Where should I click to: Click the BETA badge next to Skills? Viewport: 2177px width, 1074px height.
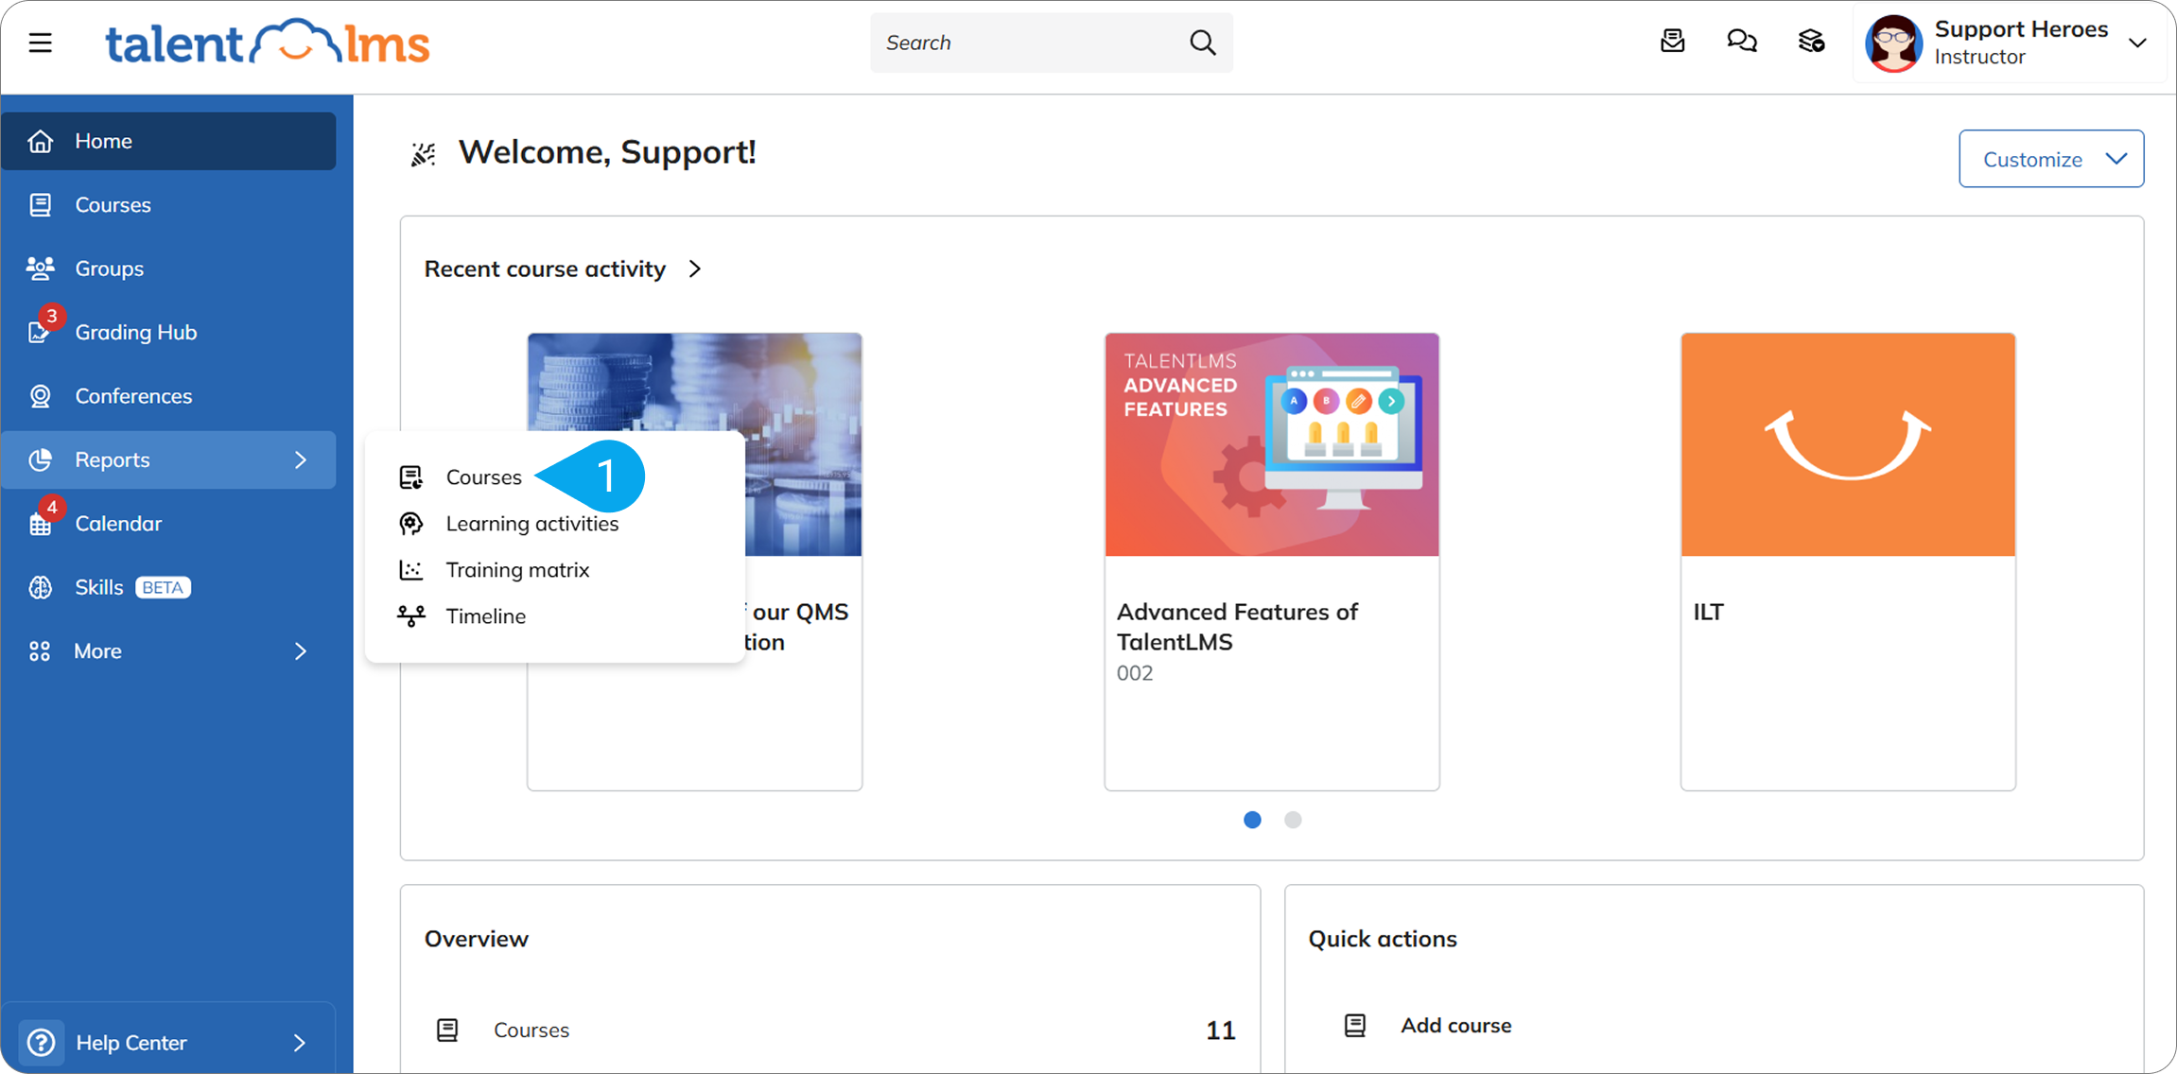pyautogui.click(x=163, y=587)
